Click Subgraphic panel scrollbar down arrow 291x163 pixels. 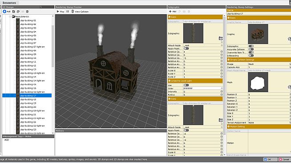(x=224, y=155)
